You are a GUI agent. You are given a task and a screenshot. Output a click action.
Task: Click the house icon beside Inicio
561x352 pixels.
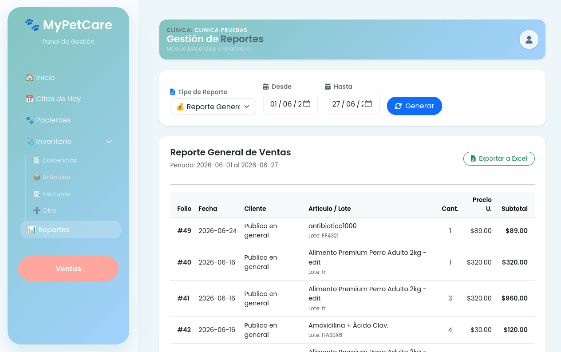pos(30,77)
